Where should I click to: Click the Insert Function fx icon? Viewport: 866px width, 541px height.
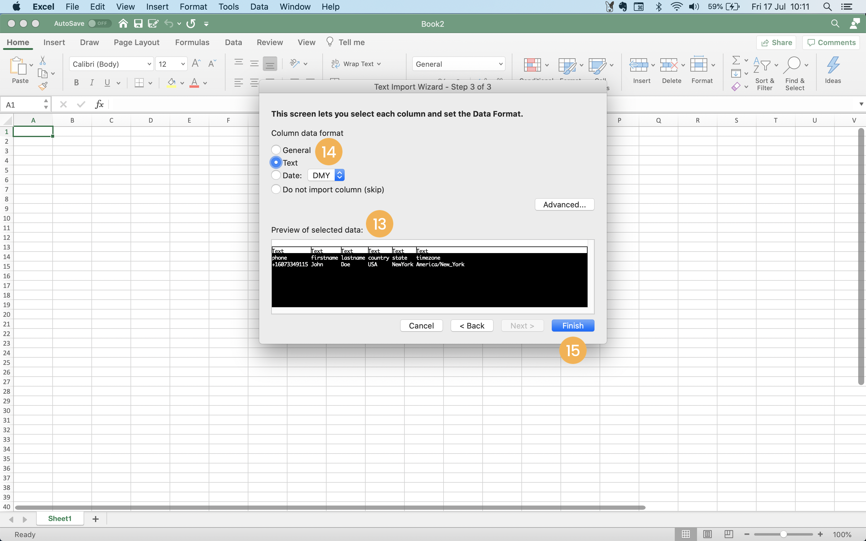click(x=99, y=104)
